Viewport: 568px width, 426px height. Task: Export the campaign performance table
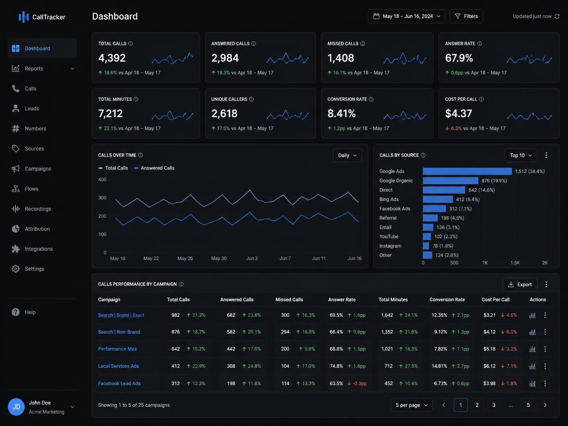pyautogui.click(x=520, y=284)
